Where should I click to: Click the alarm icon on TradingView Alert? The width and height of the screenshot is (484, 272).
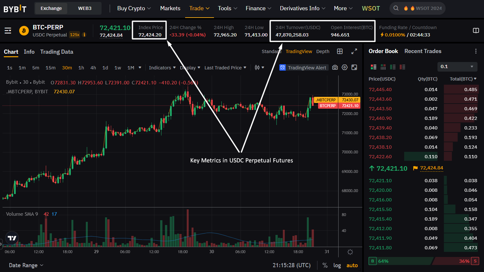pos(283,67)
